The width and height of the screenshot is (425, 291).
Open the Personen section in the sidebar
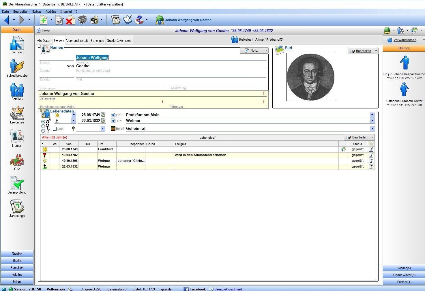click(x=17, y=44)
